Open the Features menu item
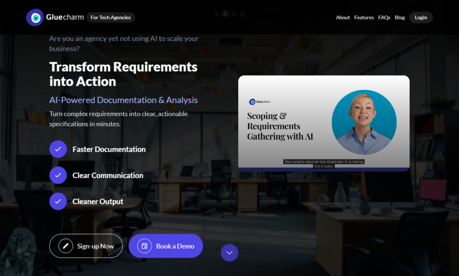Image resolution: width=459 pixels, height=276 pixels. pyautogui.click(x=364, y=18)
